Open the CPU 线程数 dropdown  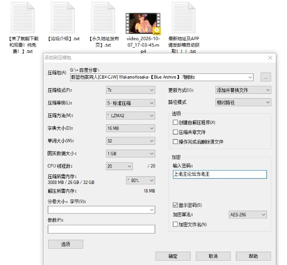click(119, 166)
